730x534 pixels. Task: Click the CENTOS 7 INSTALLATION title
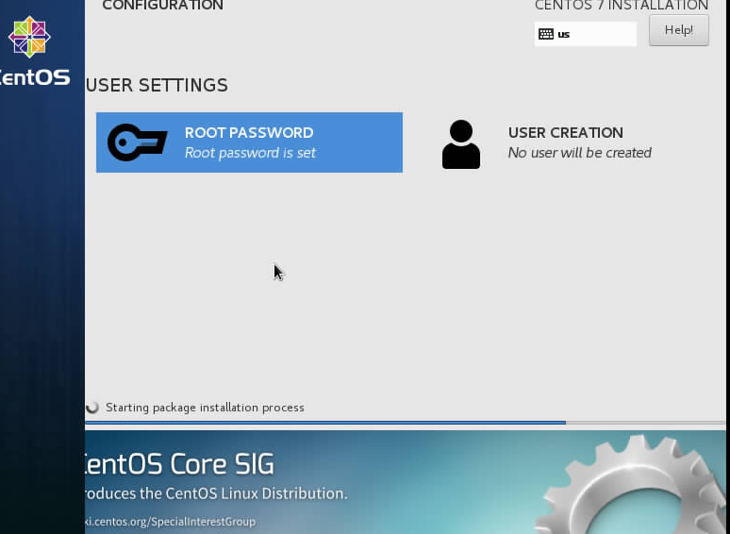coord(622,5)
